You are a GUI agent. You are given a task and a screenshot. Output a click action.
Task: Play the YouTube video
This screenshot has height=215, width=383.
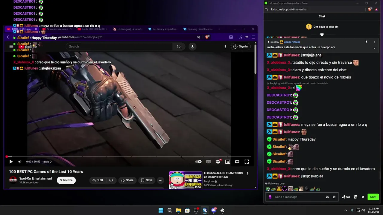pos(11,162)
